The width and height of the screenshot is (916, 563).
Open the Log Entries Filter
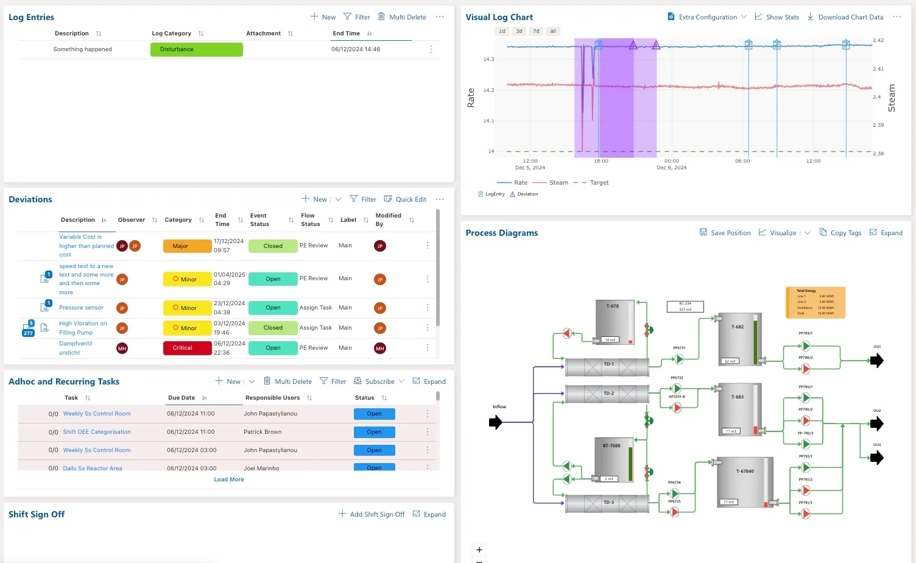[x=356, y=17]
